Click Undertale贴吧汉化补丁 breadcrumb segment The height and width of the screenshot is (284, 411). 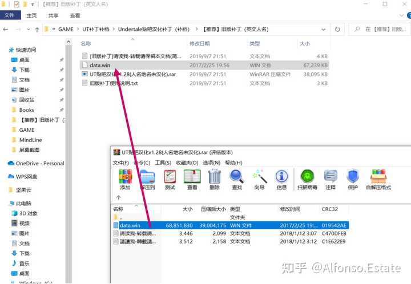[154, 29]
